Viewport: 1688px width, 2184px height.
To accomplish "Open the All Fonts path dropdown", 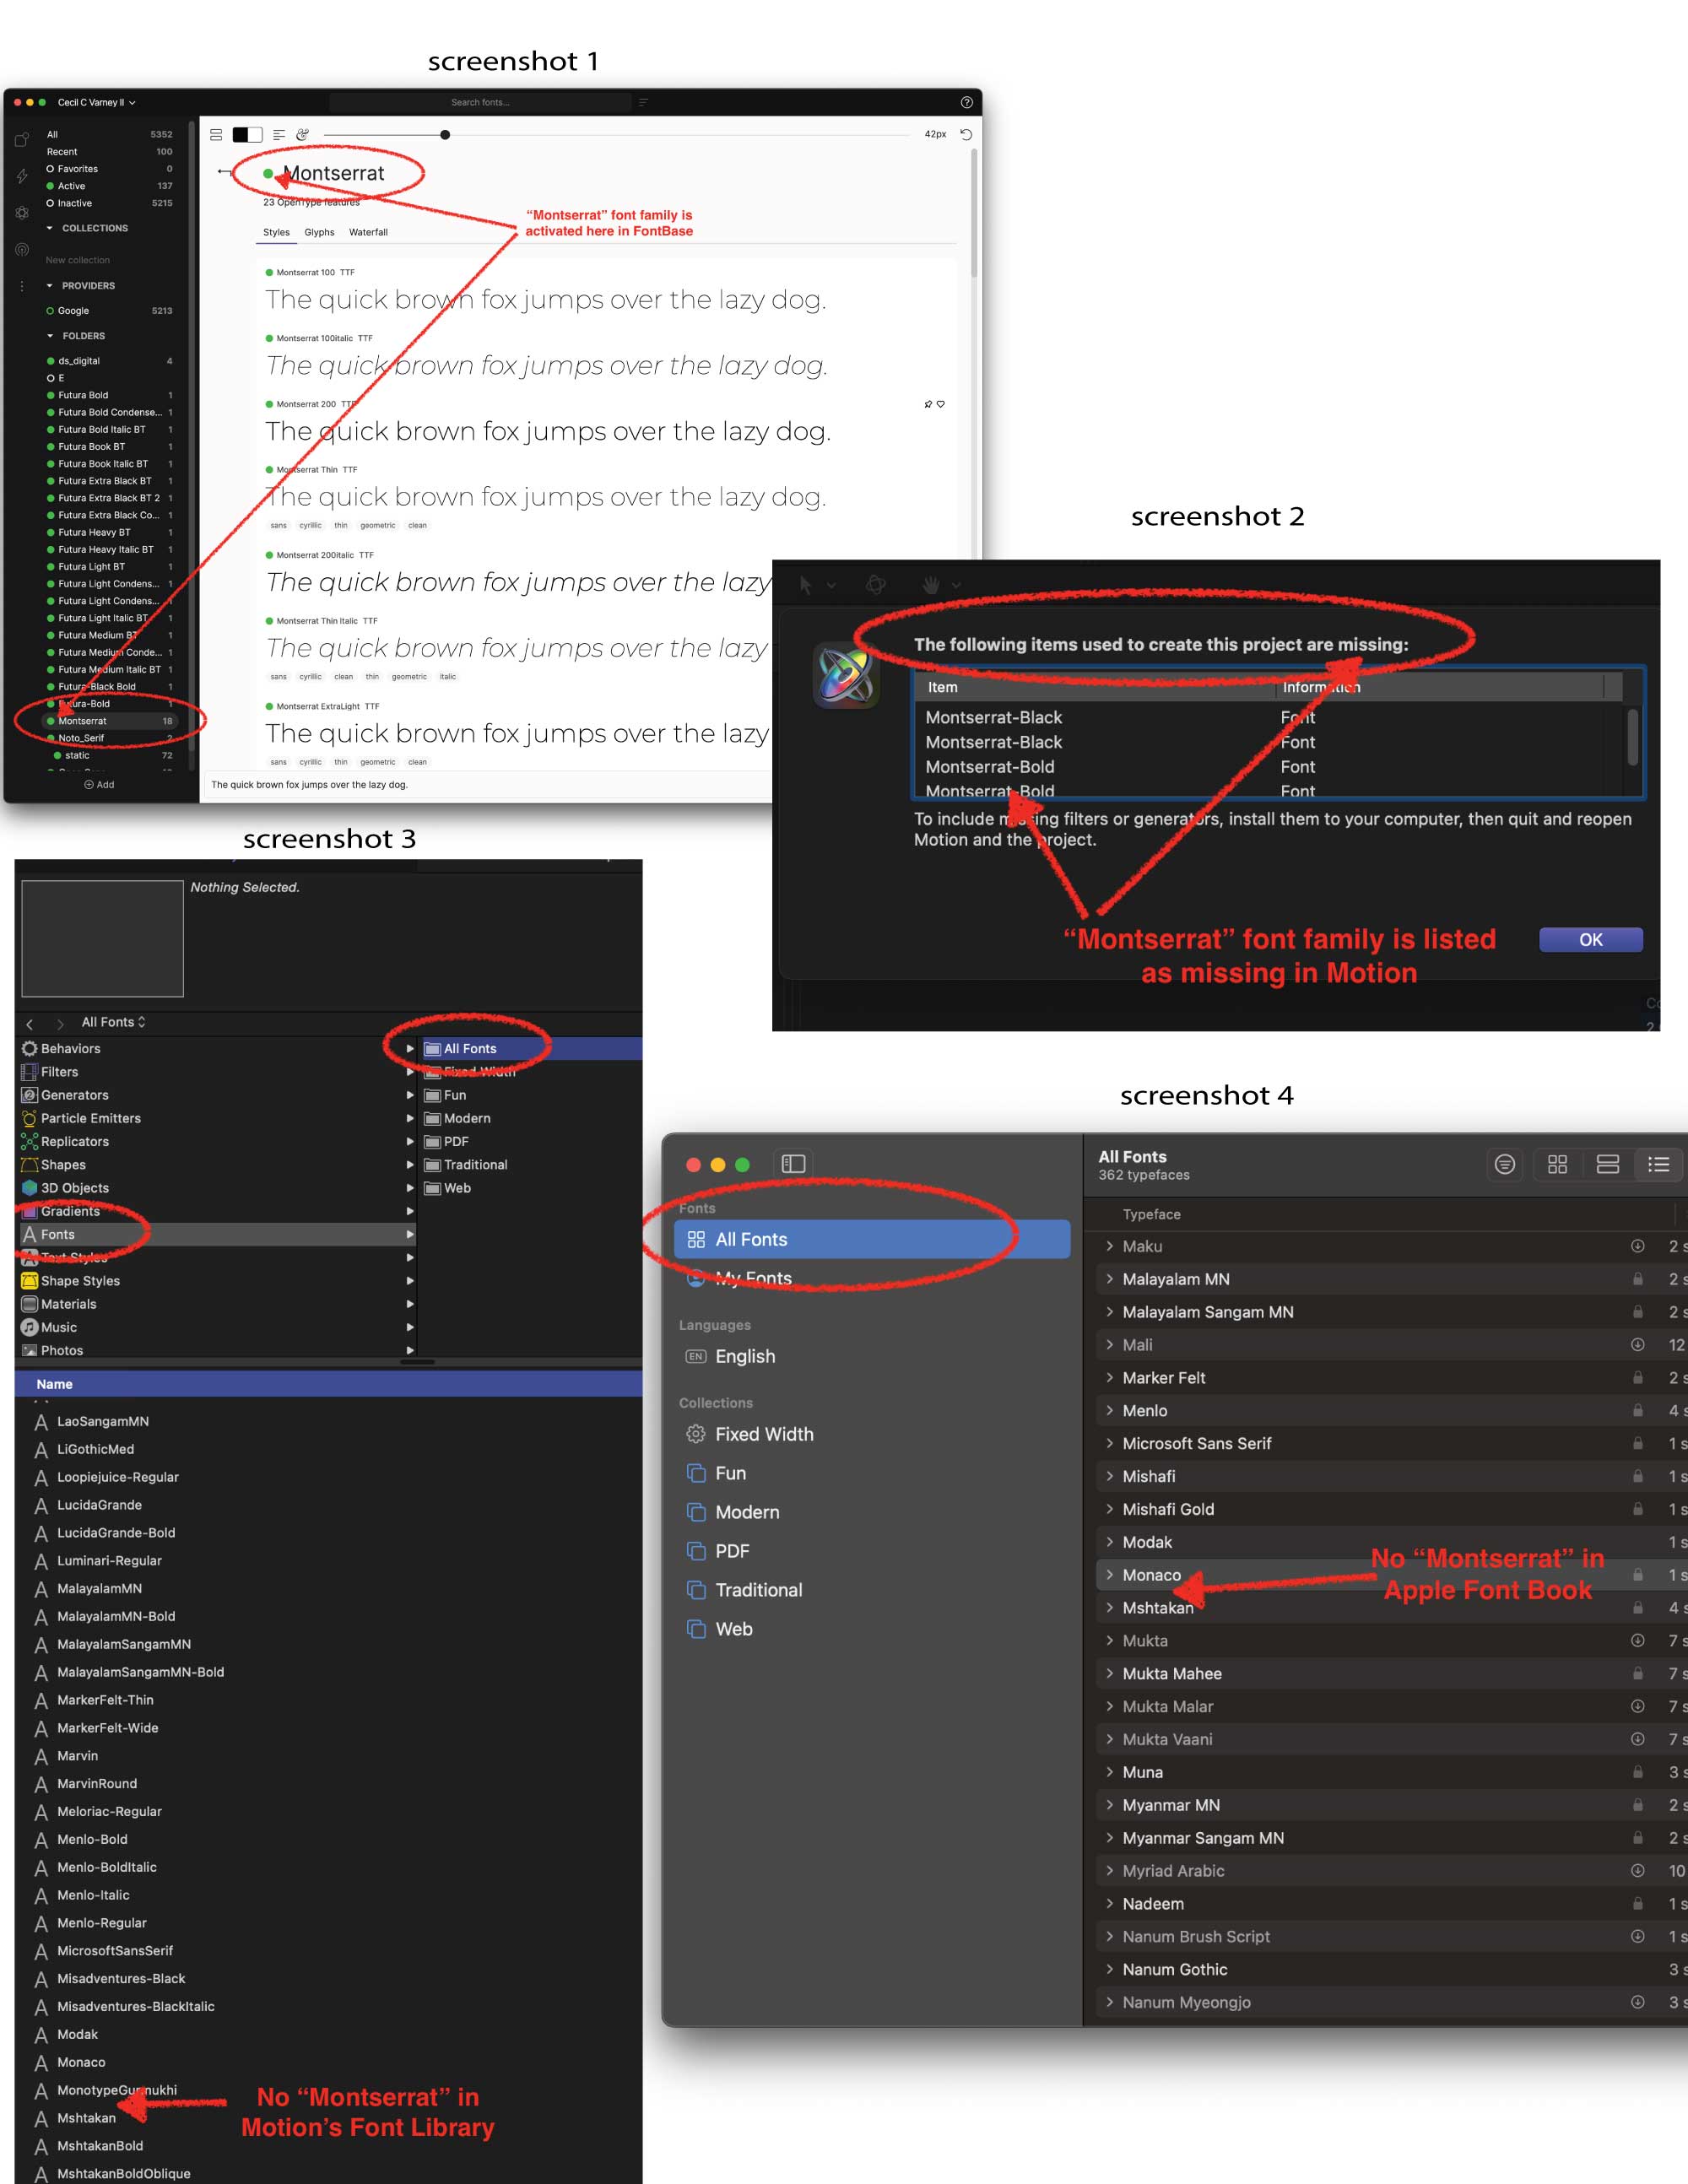I will click(113, 1022).
